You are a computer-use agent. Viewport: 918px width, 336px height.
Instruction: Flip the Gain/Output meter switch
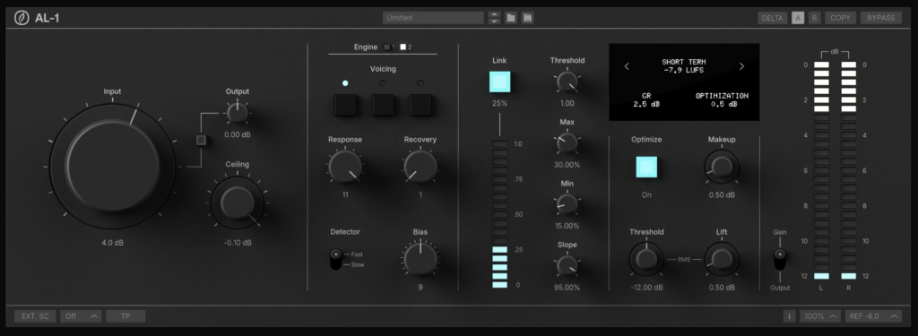779,259
